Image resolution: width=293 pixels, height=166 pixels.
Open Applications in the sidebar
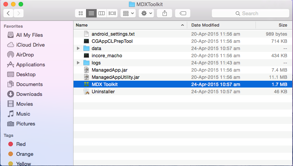coord(30,64)
